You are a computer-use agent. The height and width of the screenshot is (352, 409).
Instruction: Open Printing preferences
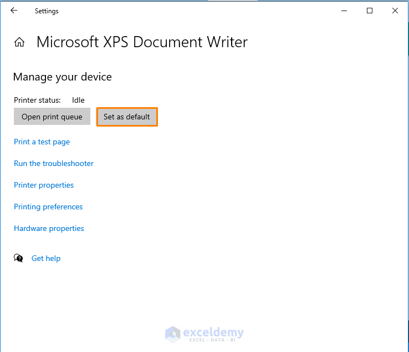coord(48,207)
